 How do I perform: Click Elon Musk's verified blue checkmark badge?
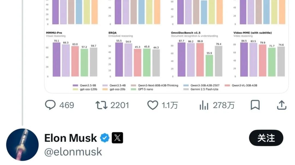pos(105,138)
